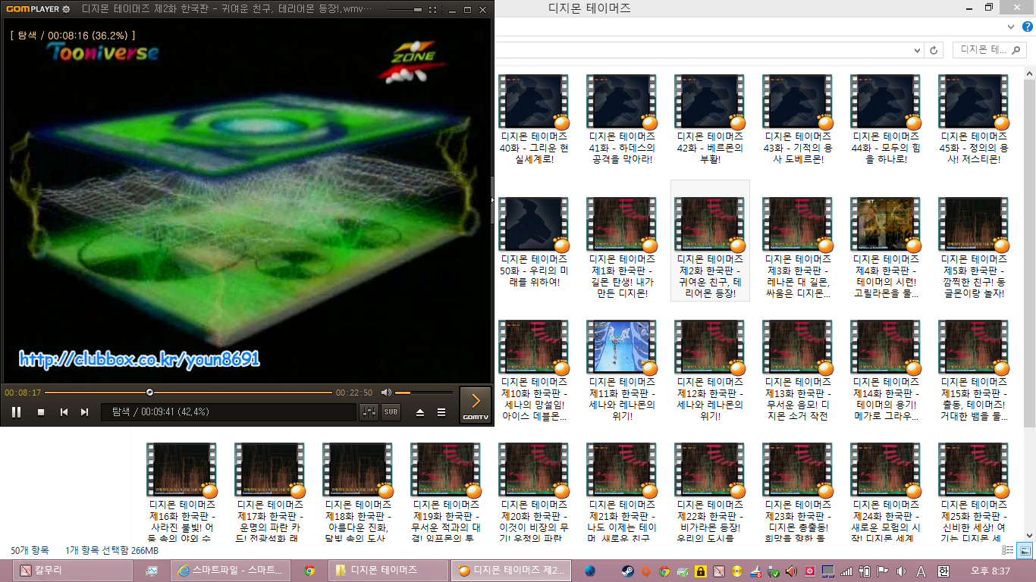Select the 제16화 한국판 video file
The image size is (1036, 582).
click(182, 493)
